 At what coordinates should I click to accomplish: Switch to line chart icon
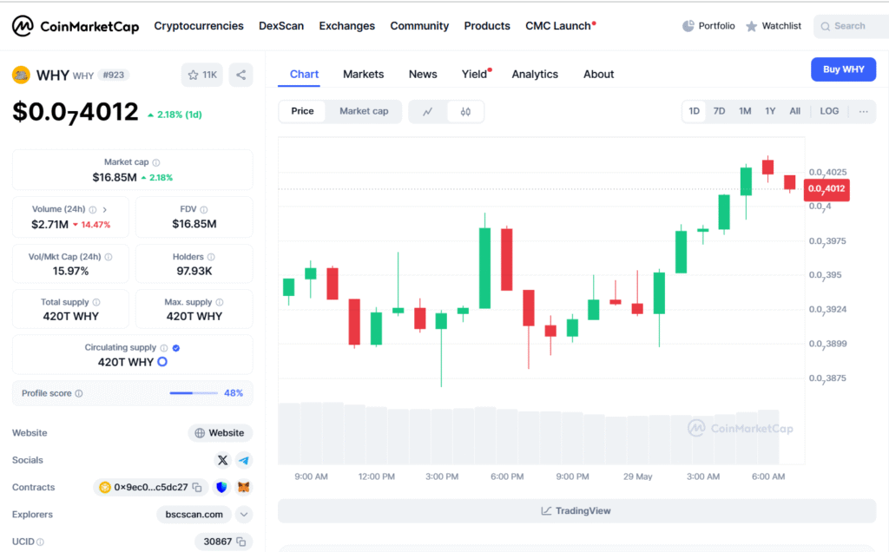pyautogui.click(x=427, y=112)
